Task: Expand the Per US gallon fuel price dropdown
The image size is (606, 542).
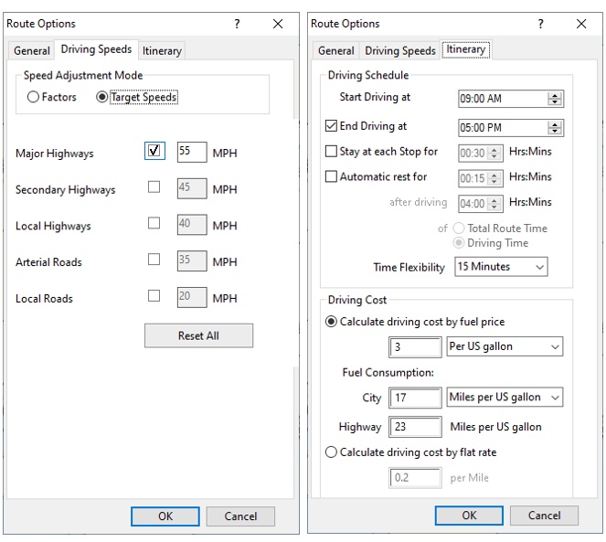Action: click(505, 347)
